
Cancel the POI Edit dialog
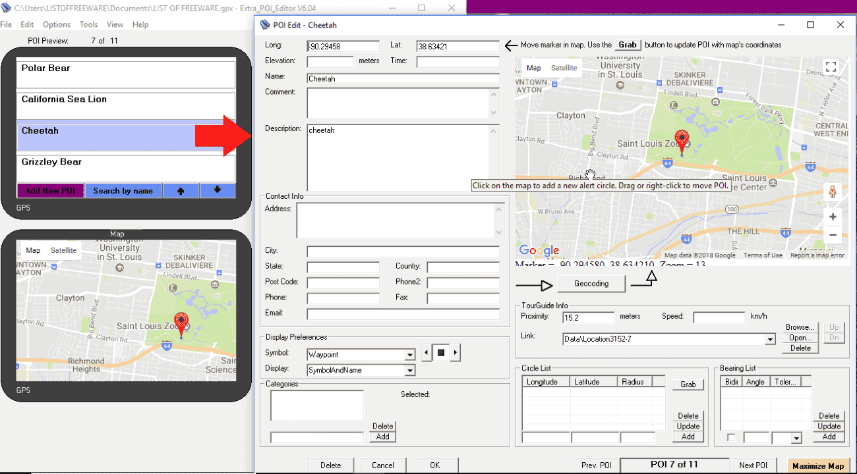tap(382, 465)
